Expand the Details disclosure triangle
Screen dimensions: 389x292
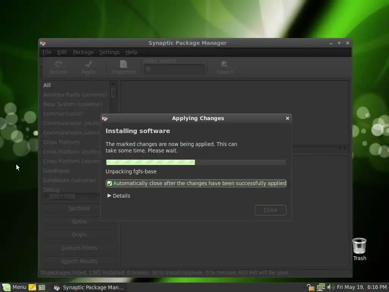pos(109,196)
